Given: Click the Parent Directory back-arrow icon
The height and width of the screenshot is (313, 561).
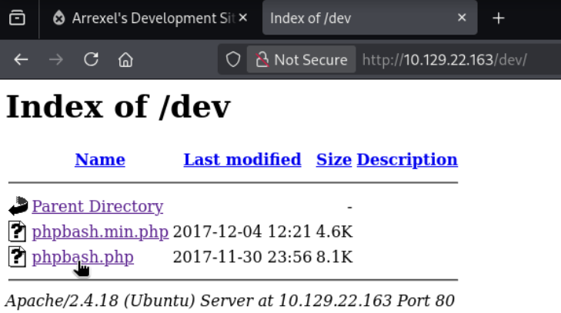Looking at the screenshot, I should [18, 206].
